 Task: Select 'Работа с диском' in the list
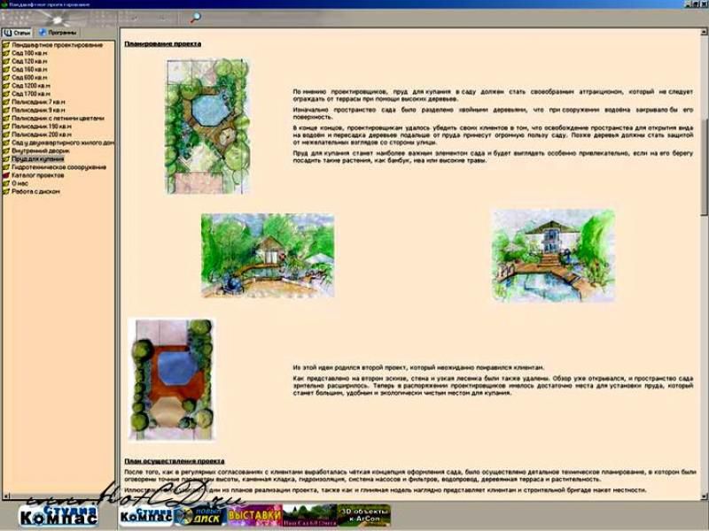36,191
